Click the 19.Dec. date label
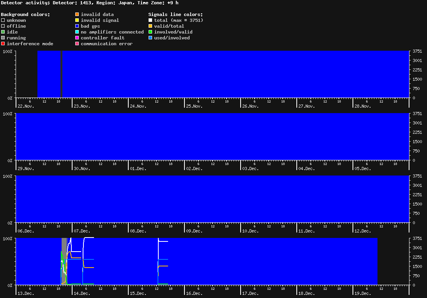Screen dimensions: 427x298 click(x=363, y=293)
